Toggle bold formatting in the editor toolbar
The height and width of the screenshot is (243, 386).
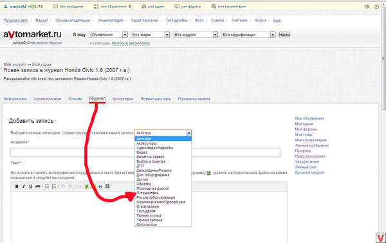(17, 186)
